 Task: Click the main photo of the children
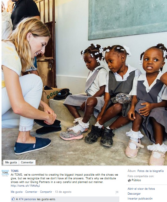pos(84,83)
